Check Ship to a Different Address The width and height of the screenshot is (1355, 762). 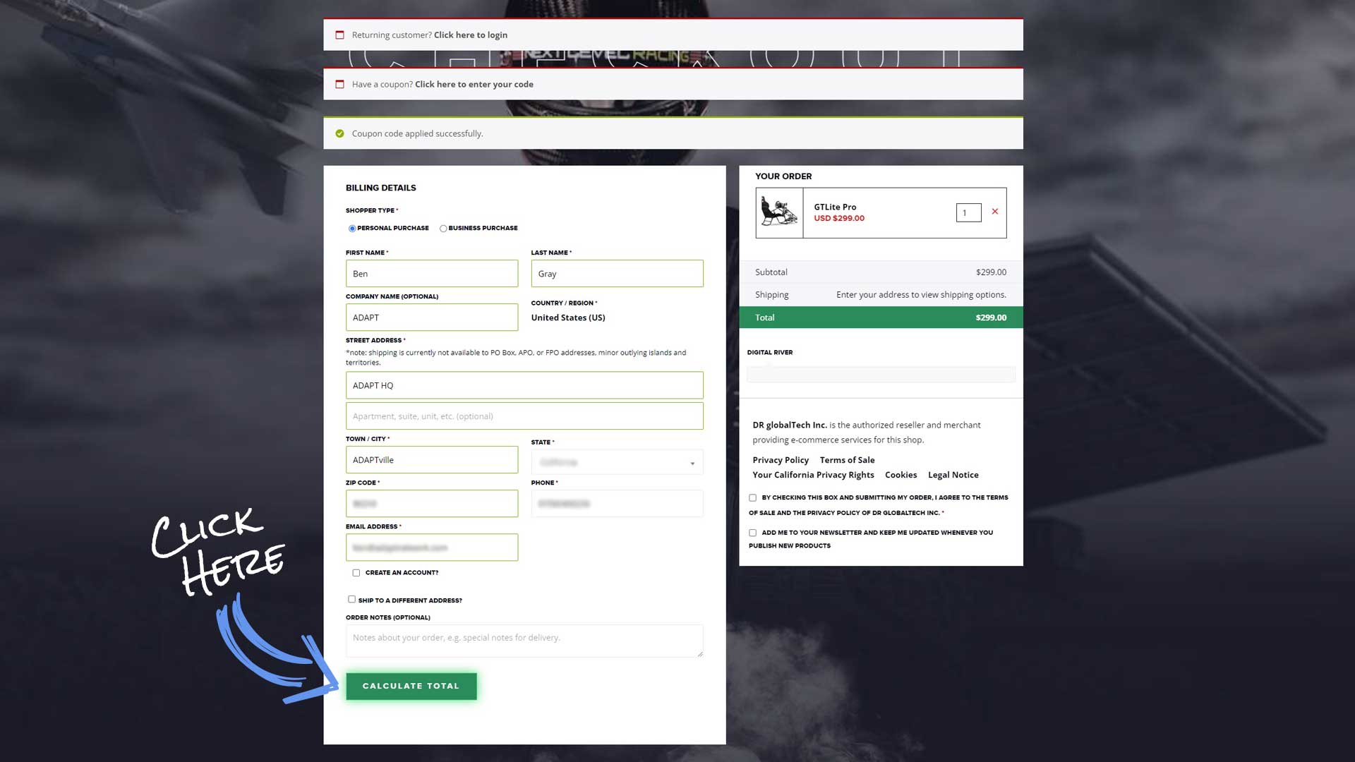[351, 600]
